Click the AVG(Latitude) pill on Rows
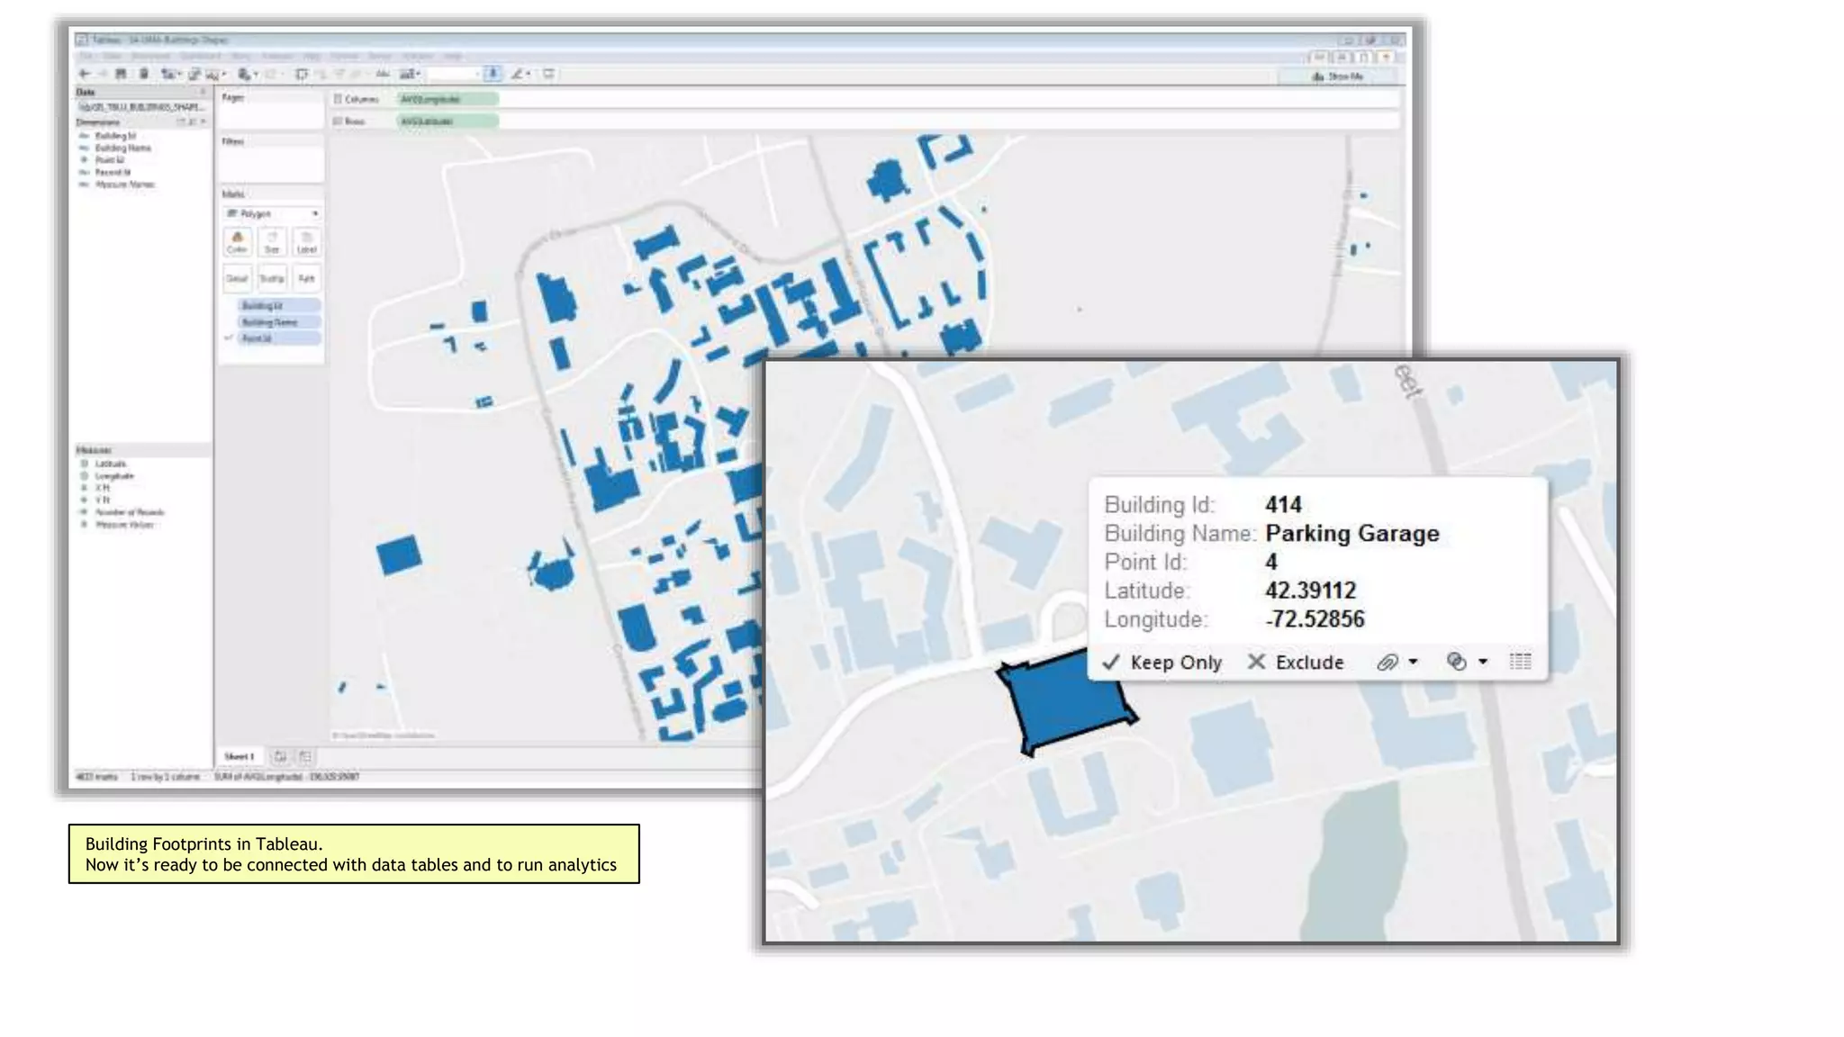1844x1037 pixels. (x=447, y=121)
